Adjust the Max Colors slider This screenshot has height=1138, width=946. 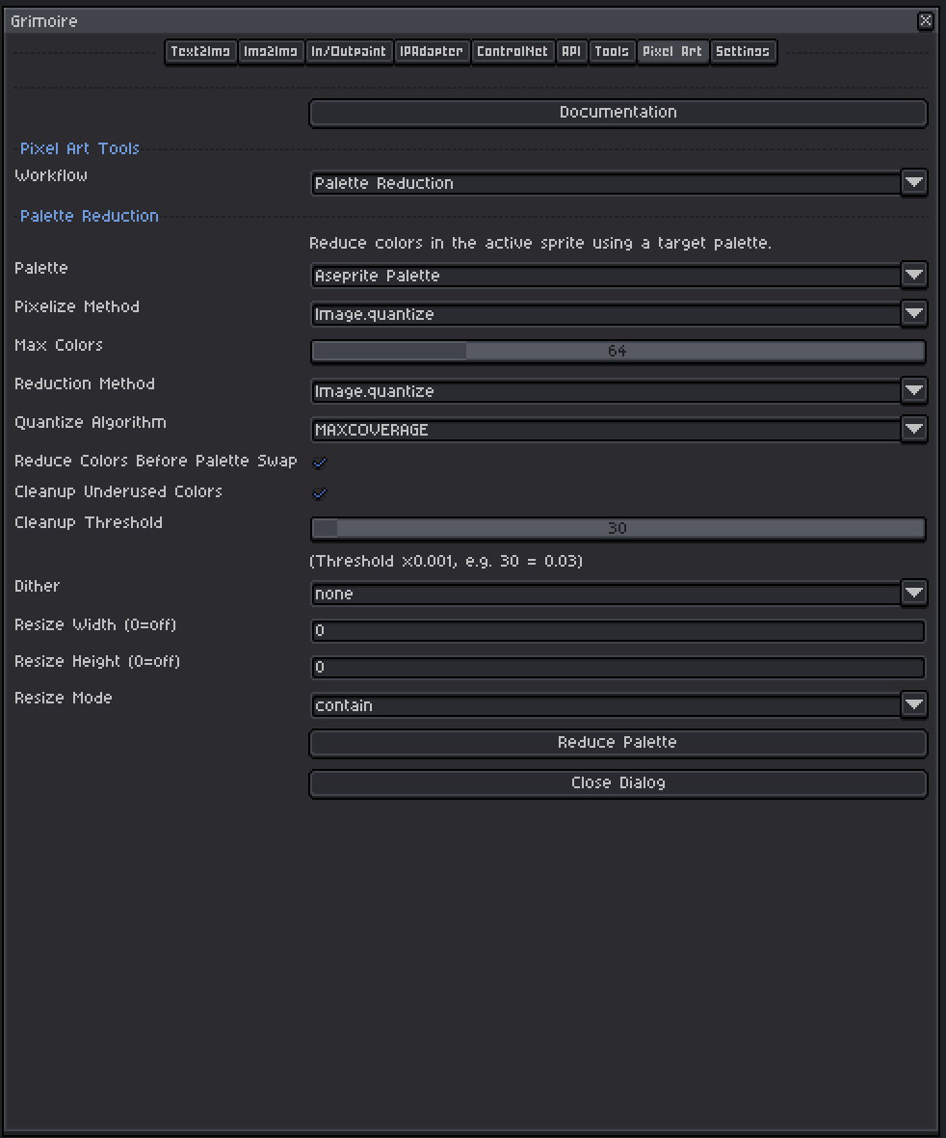pyautogui.click(x=618, y=352)
